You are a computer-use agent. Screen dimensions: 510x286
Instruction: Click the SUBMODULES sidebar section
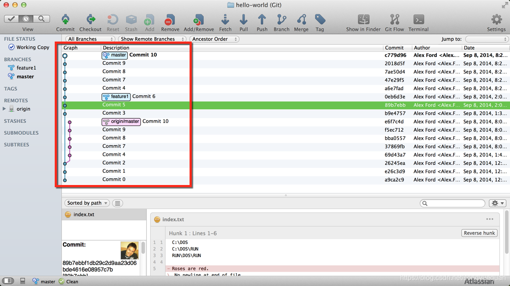pos(21,133)
